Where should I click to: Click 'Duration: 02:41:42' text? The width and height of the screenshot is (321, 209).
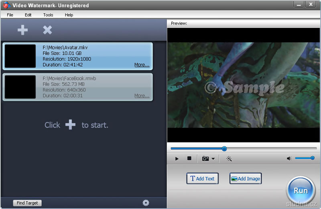[x=63, y=65]
